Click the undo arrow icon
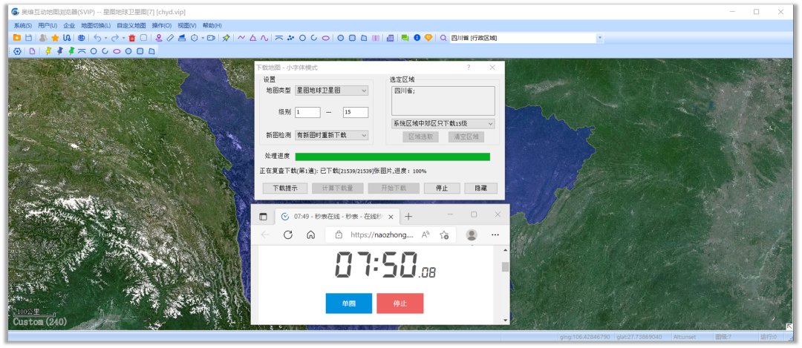The height and width of the screenshot is (348, 802). [x=97, y=38]
